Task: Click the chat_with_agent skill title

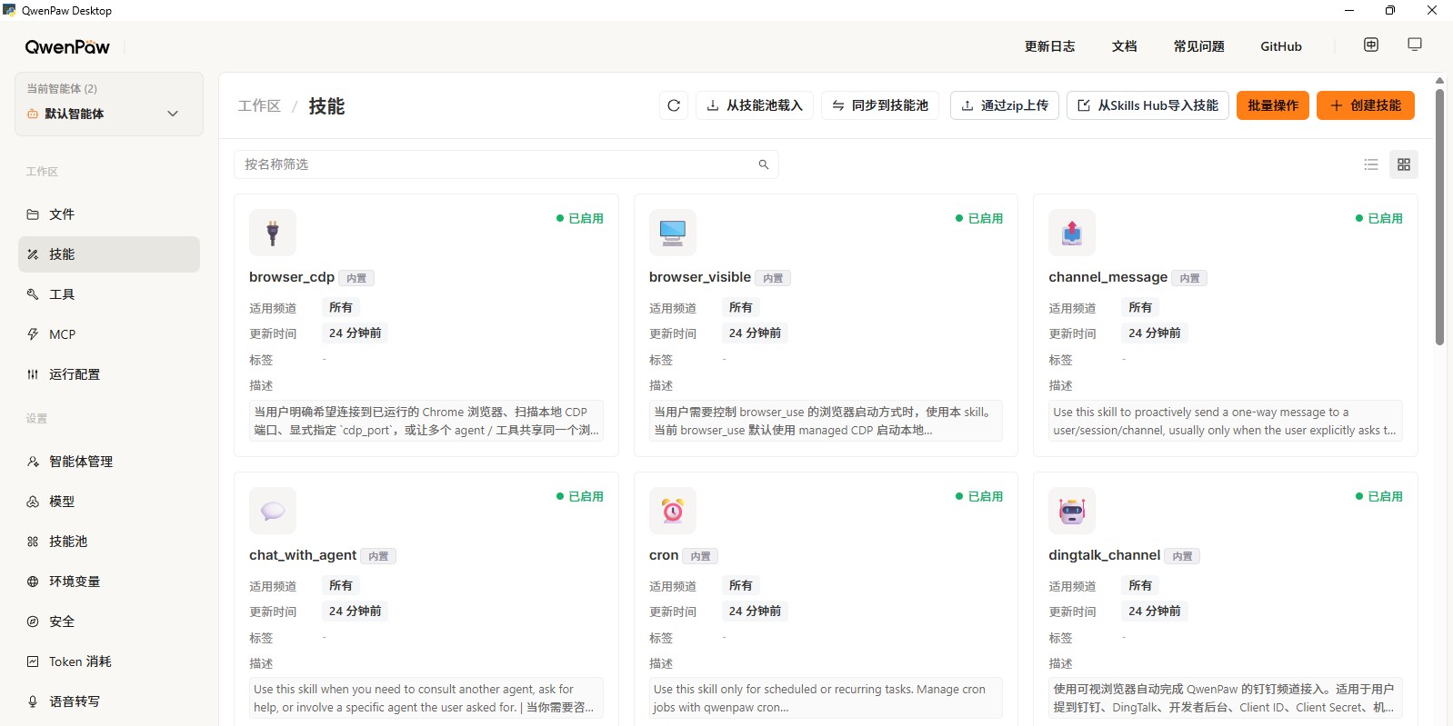Action: tap(303, 555)
